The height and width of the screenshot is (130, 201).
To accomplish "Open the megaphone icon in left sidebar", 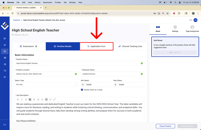I will 5,45.
